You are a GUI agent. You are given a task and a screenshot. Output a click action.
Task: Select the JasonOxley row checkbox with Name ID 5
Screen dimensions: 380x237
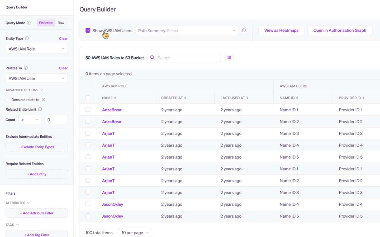(x=88, y=216)
